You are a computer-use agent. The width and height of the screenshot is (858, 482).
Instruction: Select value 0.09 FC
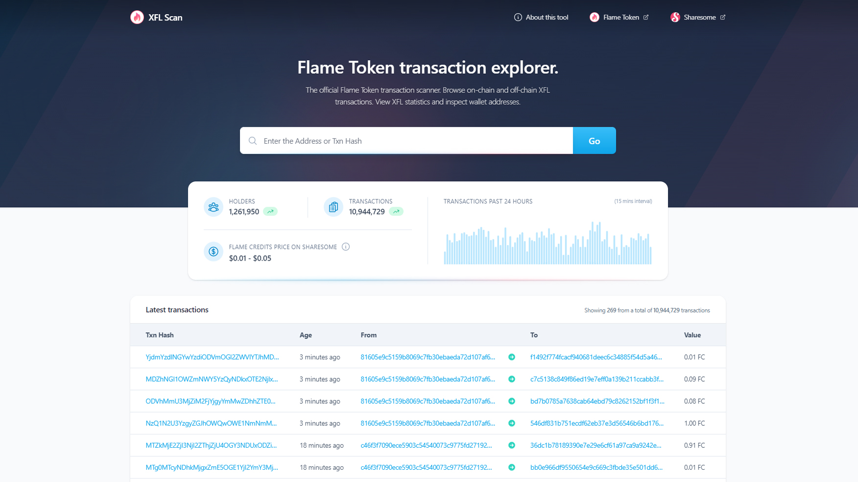point(694,379)
